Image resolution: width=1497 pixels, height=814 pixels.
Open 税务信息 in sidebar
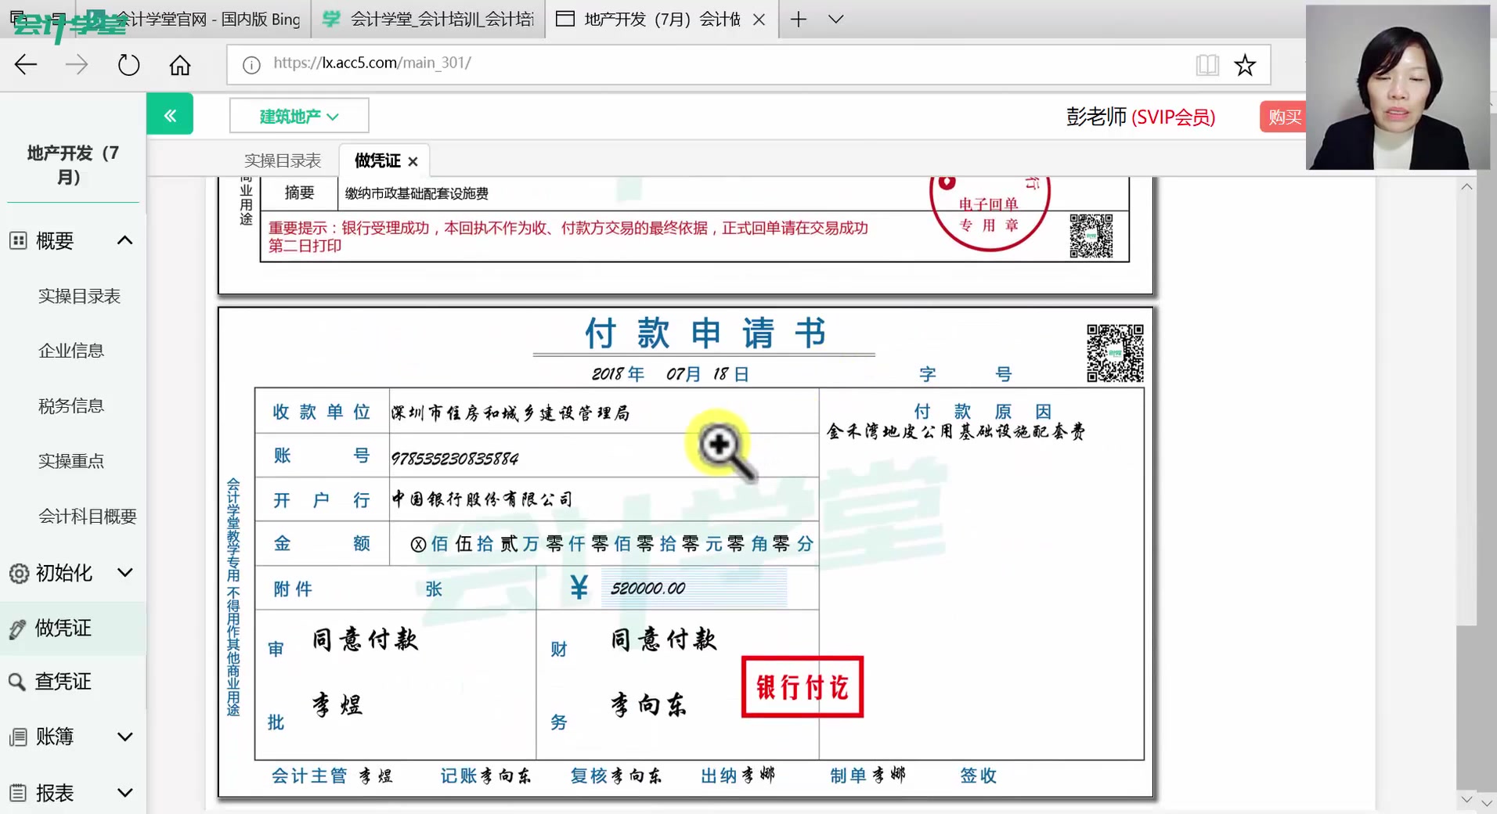71,405
